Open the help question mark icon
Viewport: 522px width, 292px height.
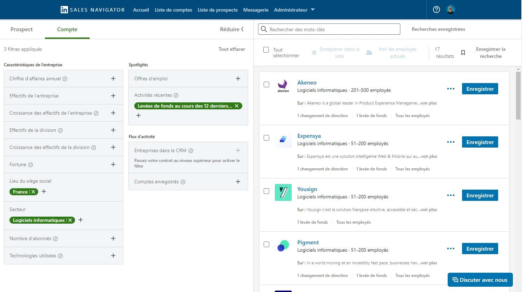[x=436, y=10]
